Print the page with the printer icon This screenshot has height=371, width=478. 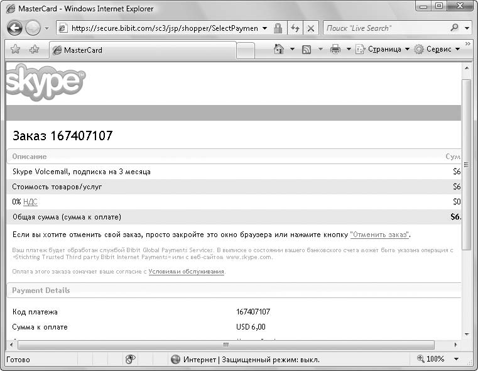tap(335, 49)
